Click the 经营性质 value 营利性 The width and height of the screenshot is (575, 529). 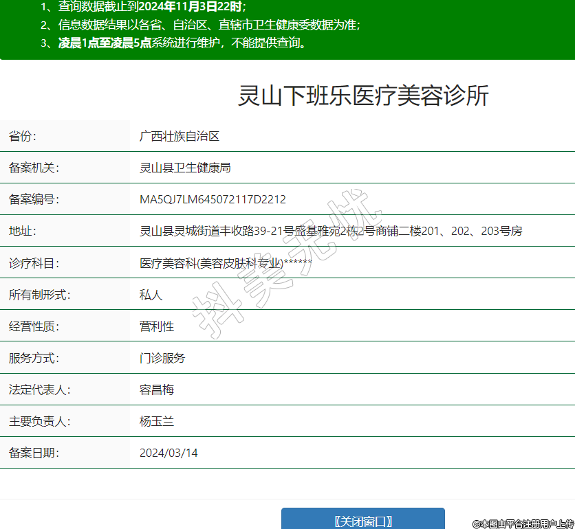click(x=157, y=326)
